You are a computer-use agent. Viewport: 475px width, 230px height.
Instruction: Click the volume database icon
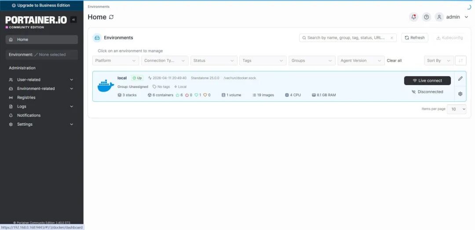(x=223, y=95)
